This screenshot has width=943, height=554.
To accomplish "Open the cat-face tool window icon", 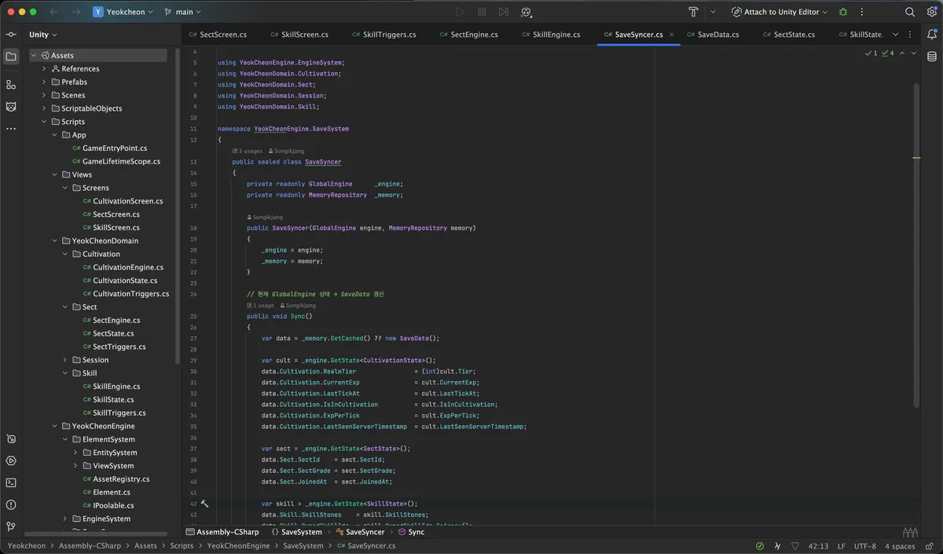I will coord(11,106).
